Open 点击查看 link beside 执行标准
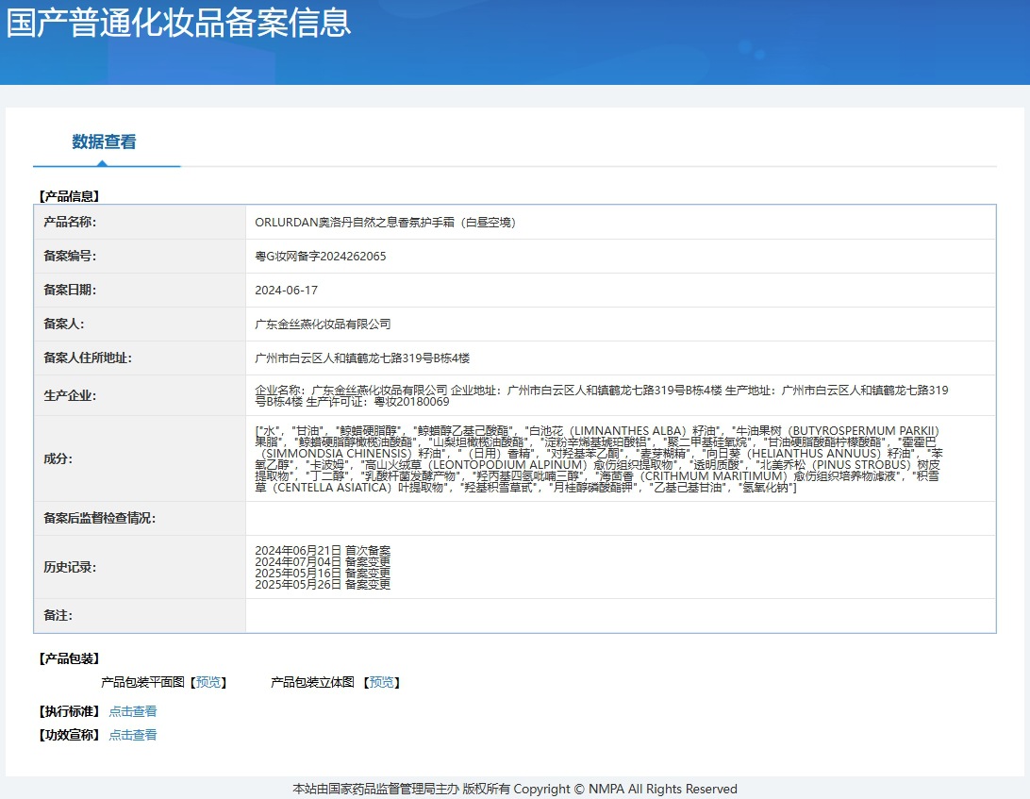The image size is (1030, 799). pos(133,711)
